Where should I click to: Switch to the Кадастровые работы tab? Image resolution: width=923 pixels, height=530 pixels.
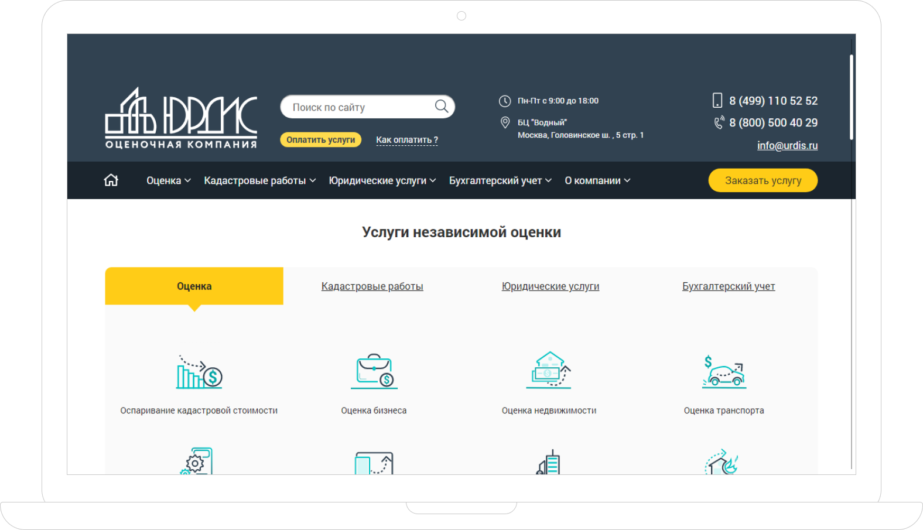(372, 286)
